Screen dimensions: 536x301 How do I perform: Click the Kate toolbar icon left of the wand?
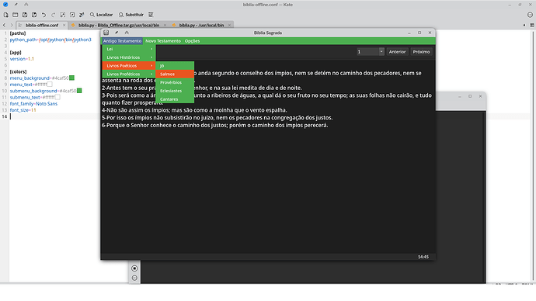[72, 15]
